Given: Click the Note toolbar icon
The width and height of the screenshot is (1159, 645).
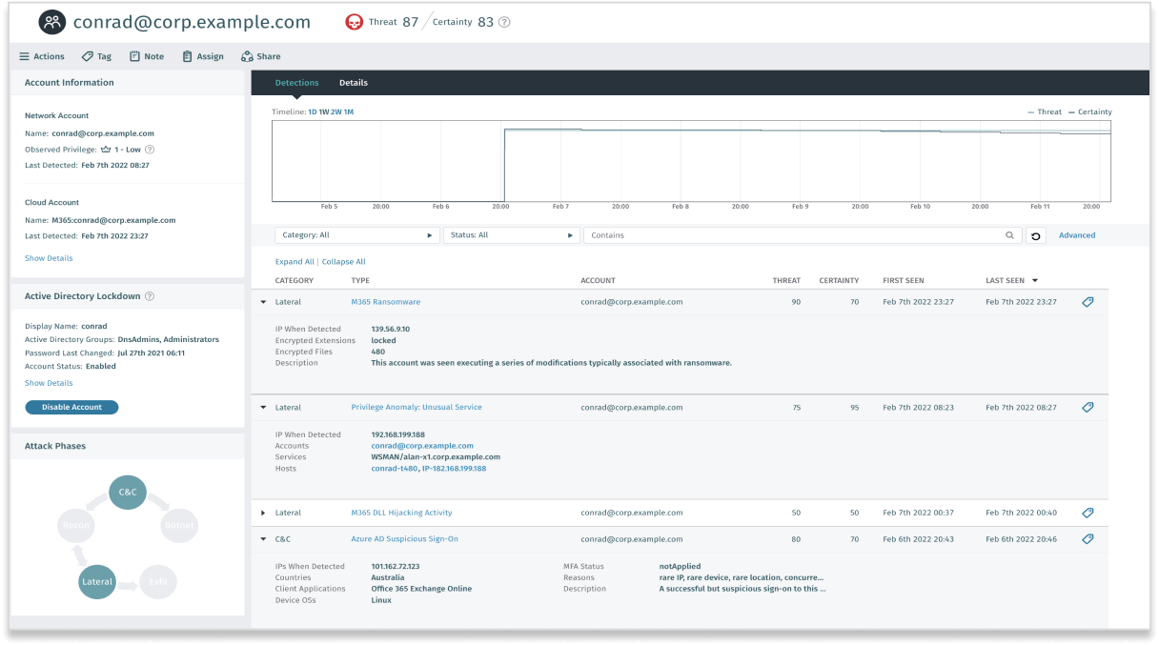Looking at the screenshot, I should point(134,56).
